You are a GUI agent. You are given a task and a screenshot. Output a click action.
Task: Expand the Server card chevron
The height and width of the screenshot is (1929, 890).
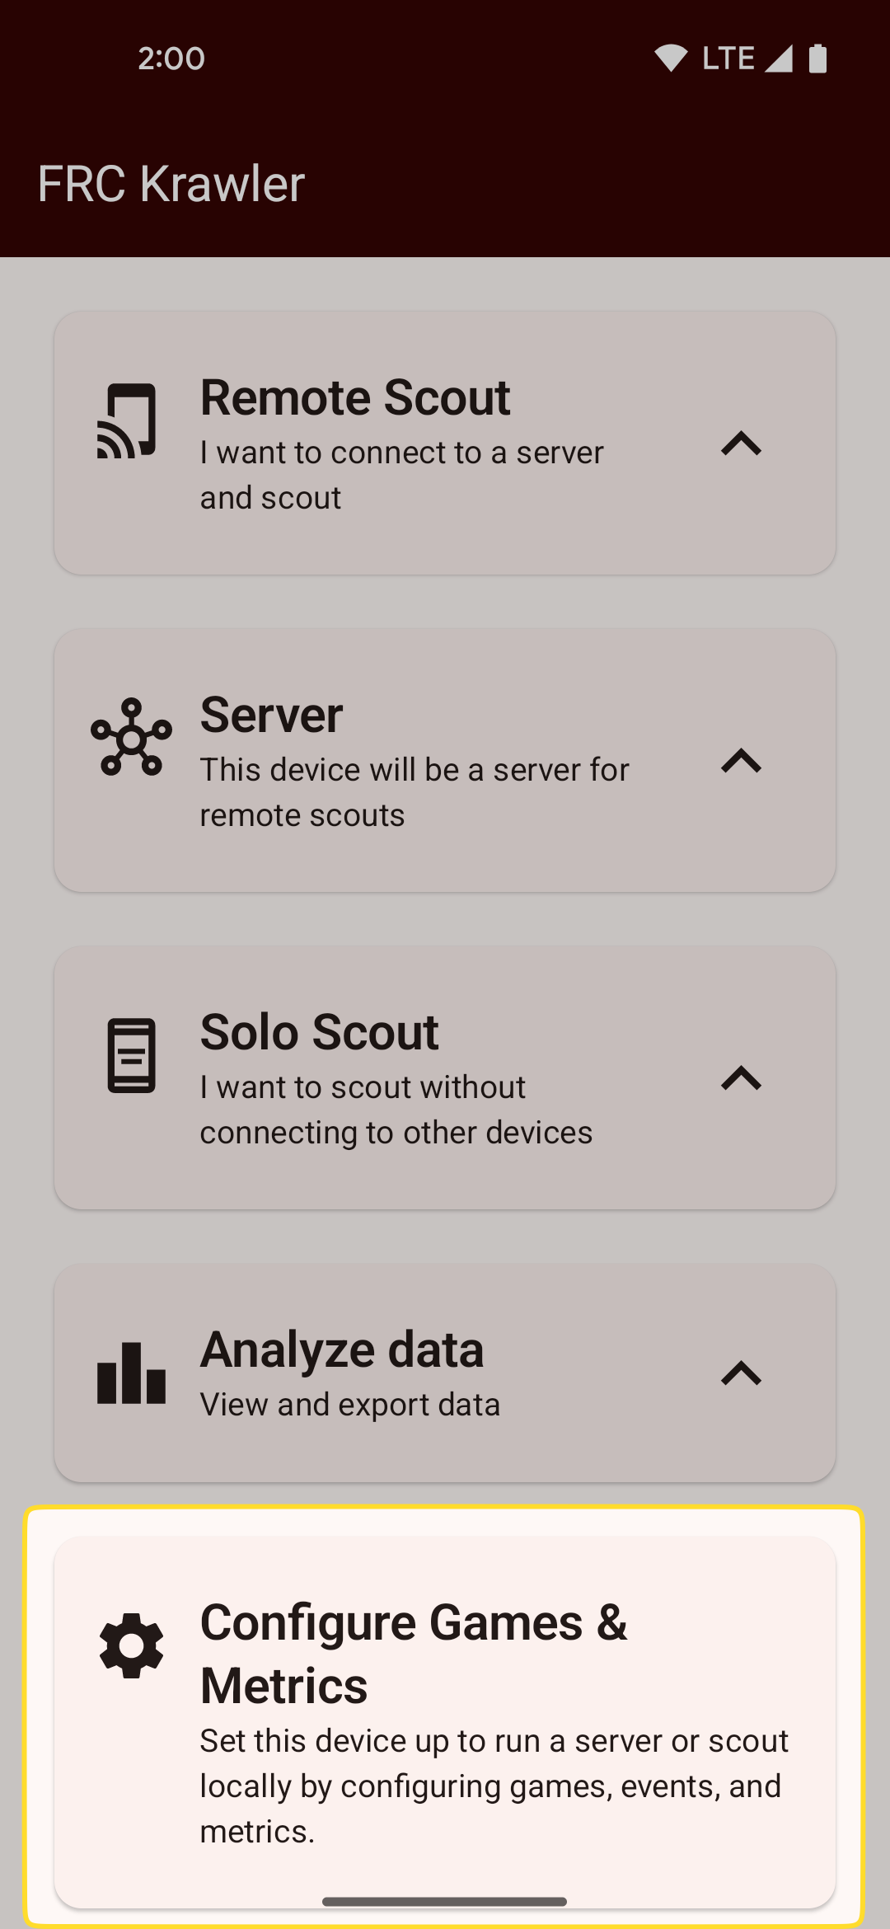click(741, 761)
